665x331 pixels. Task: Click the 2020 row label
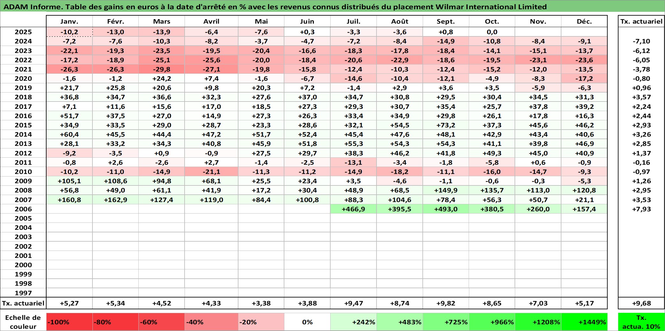point(23,79)
